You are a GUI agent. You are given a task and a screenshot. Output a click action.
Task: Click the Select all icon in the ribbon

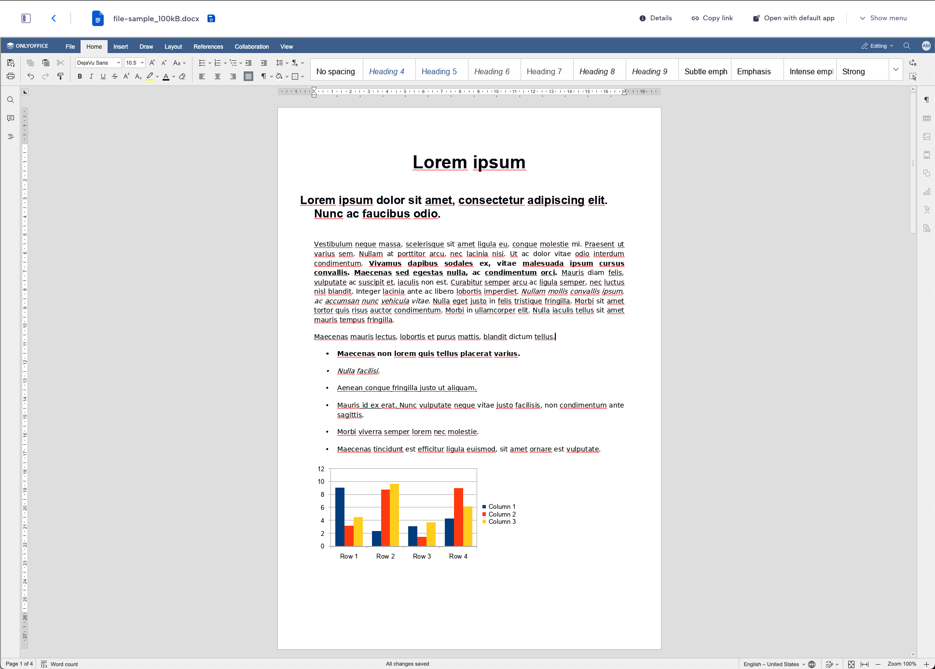pyautogui.click(x=913, y=76)
